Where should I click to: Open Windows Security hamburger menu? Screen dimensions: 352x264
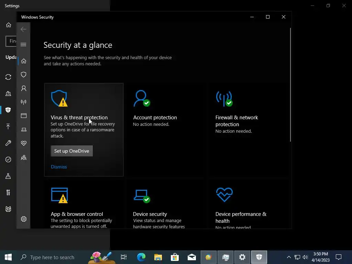pyautogui.click(x=23, y=44)
